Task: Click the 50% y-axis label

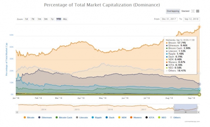Action: (12, 35)
